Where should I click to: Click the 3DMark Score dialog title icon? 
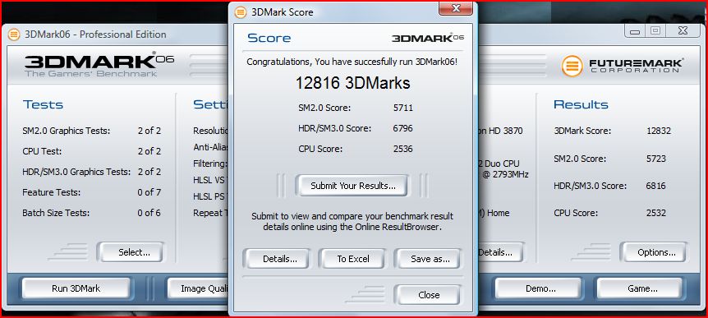click(x=241, y=12)
